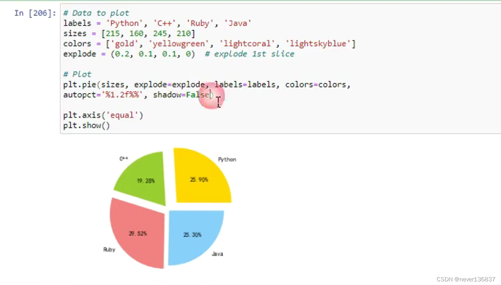This screenshot has width=501, height=285.
Task: Click the C++ label near green slice
Action: 124,159
